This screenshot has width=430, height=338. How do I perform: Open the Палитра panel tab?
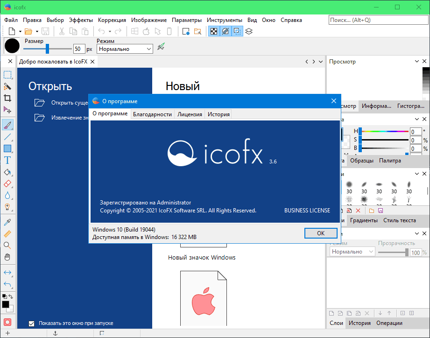click(390, 161)
